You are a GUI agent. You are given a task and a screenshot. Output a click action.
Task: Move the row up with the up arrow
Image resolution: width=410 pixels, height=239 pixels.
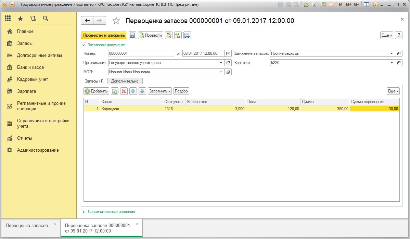tap(133, 91)
